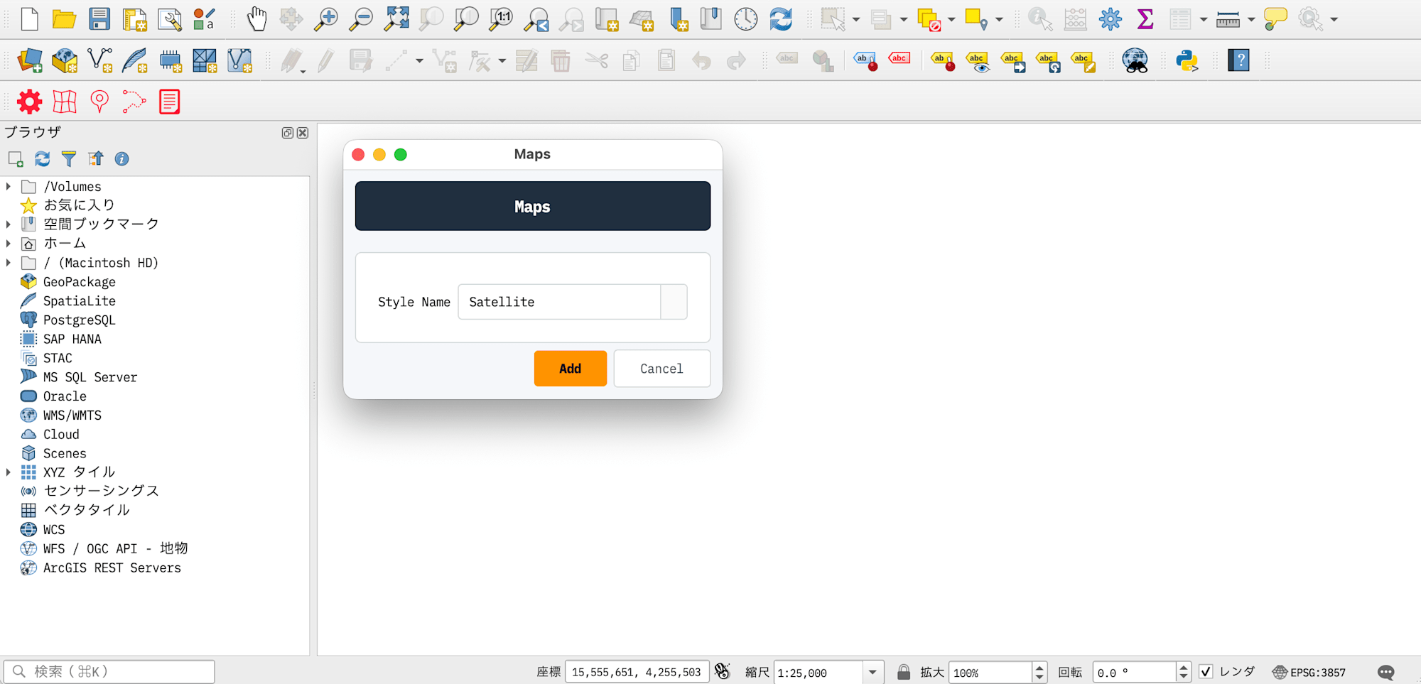Open the data source manager icon
Image resolution: width=1421 pixels, height=684 pixels.
click(x=30, y=60)
